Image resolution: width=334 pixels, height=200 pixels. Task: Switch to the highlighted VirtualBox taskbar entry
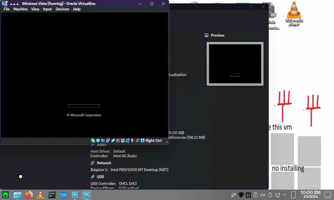pyautogui.click(x=86, y=195)
